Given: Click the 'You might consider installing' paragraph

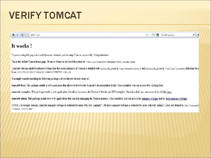Looking at the screenshot, I should pyautogui.click(x=50, y=79).
